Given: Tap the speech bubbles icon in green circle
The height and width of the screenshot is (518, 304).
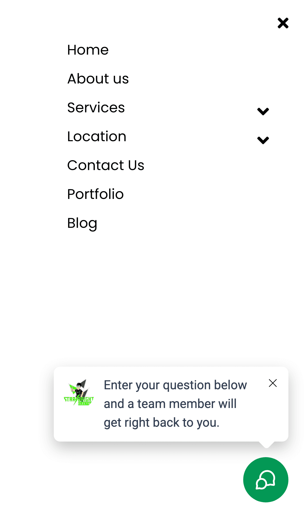Looking at the screenshot, I should coord(266,480).
